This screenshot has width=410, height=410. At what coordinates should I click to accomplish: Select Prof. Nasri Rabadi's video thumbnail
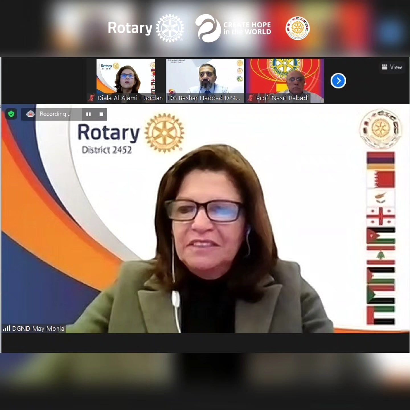[284, 77]
